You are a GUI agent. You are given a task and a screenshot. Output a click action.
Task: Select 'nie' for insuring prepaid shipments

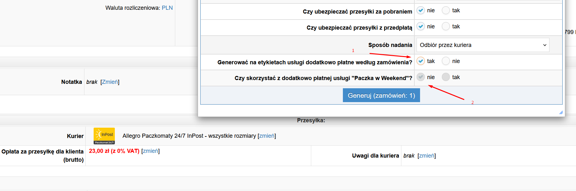tap(421, 26)
